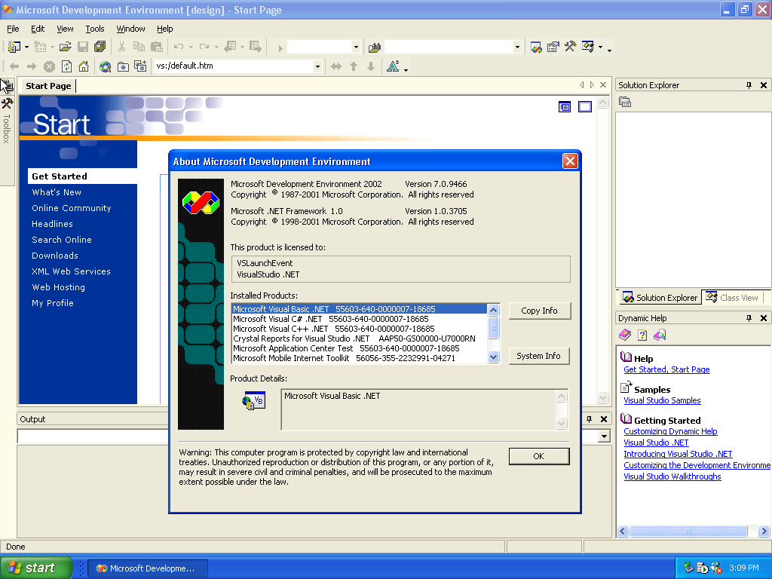Click the Redo arrow icon

click(x=204, y=47)
